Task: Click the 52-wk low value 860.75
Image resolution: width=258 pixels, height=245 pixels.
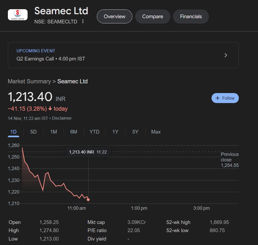Action: tap(217, 230)
